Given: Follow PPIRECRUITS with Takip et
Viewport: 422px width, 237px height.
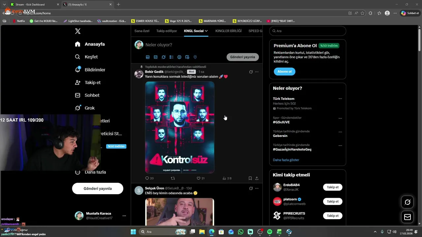Looking at the screenshot, I should pyautogui.click(x=333, y=216).
